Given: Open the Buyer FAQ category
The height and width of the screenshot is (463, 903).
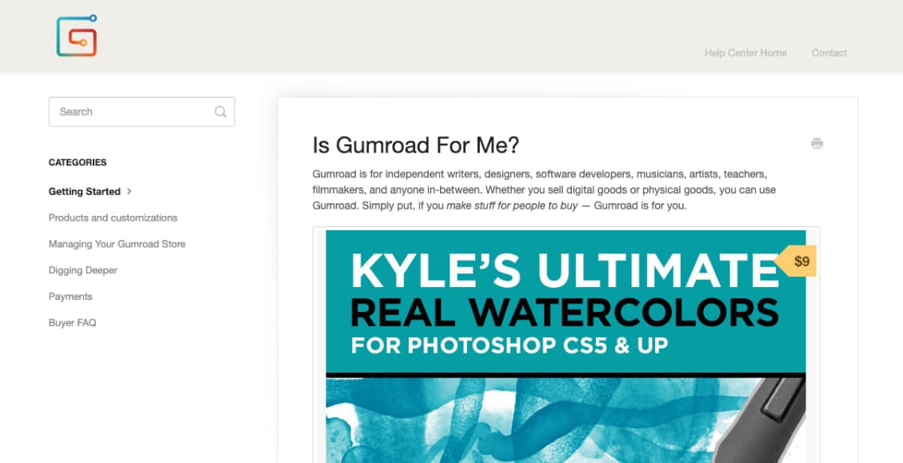Looking at the screenshot, I should point(72,322).
